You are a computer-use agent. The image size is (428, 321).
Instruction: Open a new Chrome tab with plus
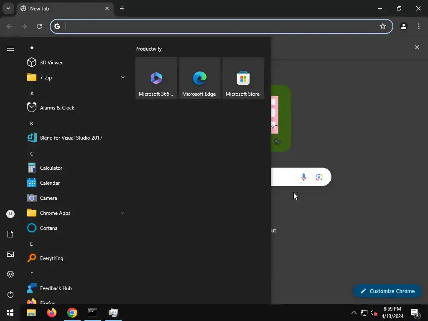[122, 8]
